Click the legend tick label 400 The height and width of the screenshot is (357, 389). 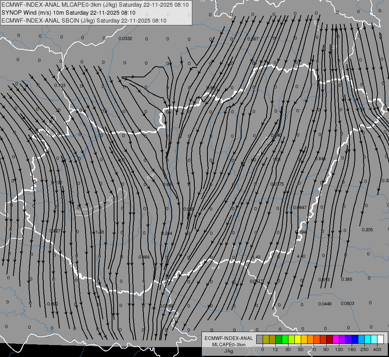(x=377, y=349)
